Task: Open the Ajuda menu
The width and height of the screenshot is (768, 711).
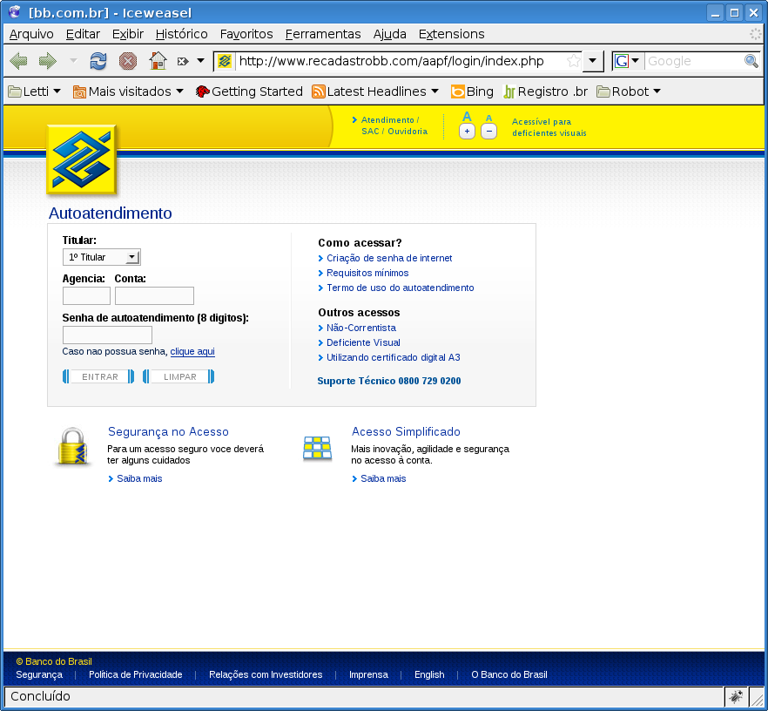Action: (389, 34)
